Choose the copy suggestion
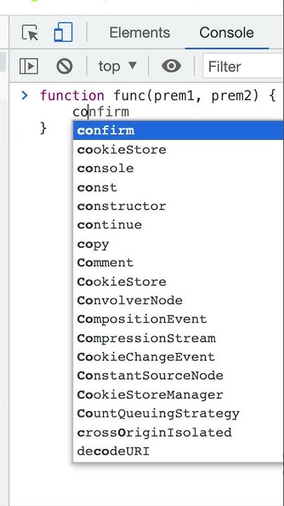The image size is (284, 506). (x=178, y=244)
